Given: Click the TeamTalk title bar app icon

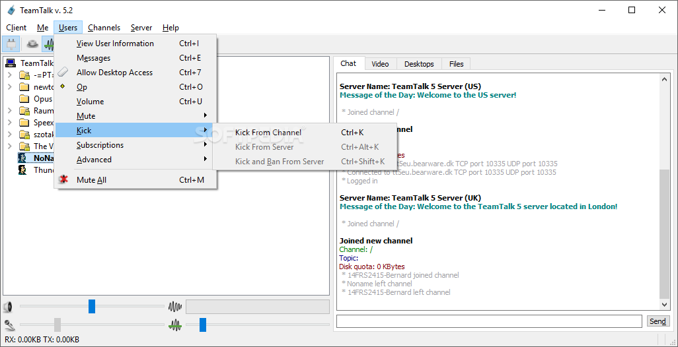Looking at the screenshot, I should tap(11, 10).
